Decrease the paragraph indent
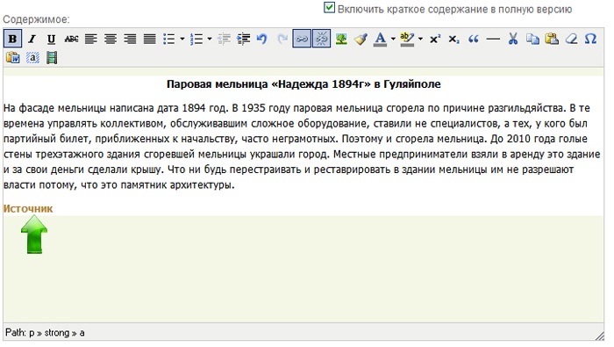The image size is (614, 347). pos(224,39)
